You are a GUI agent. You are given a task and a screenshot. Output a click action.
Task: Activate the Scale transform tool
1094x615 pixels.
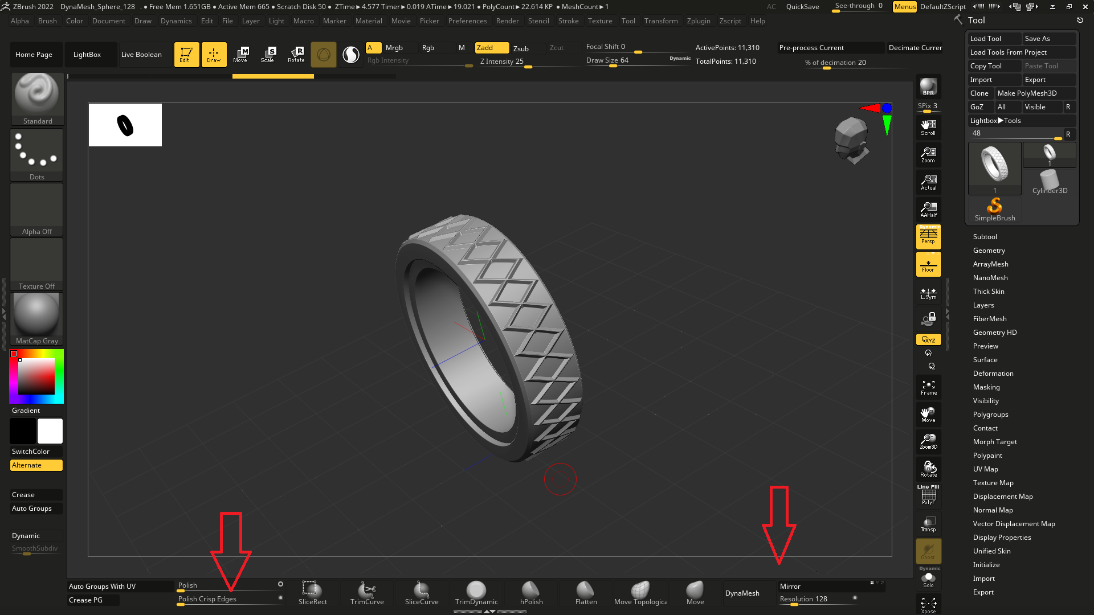coord(268,54)
